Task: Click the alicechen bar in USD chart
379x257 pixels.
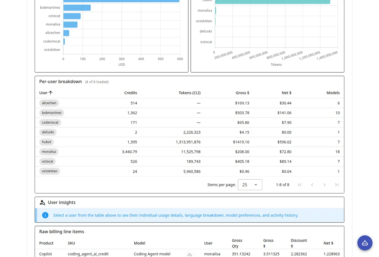Action: pos(66,33)
